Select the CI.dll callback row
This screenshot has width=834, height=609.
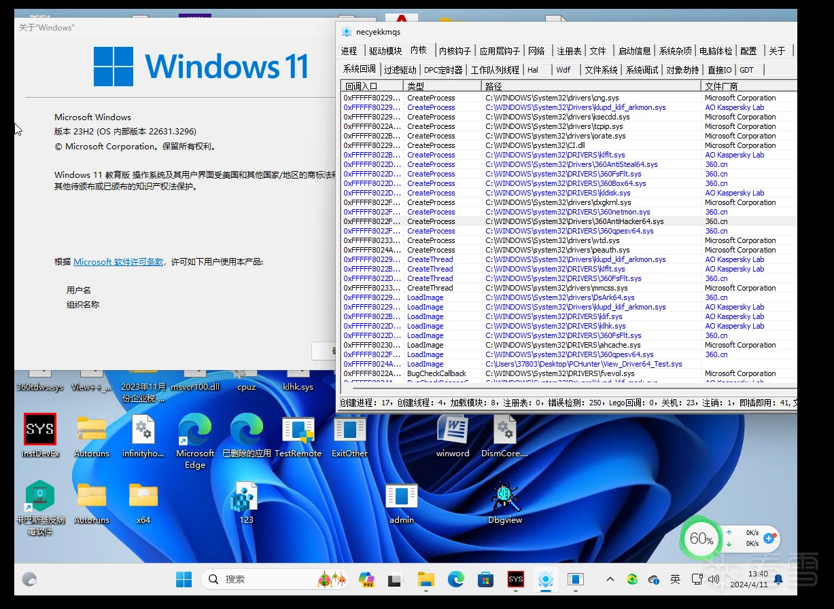coord(569,145)
